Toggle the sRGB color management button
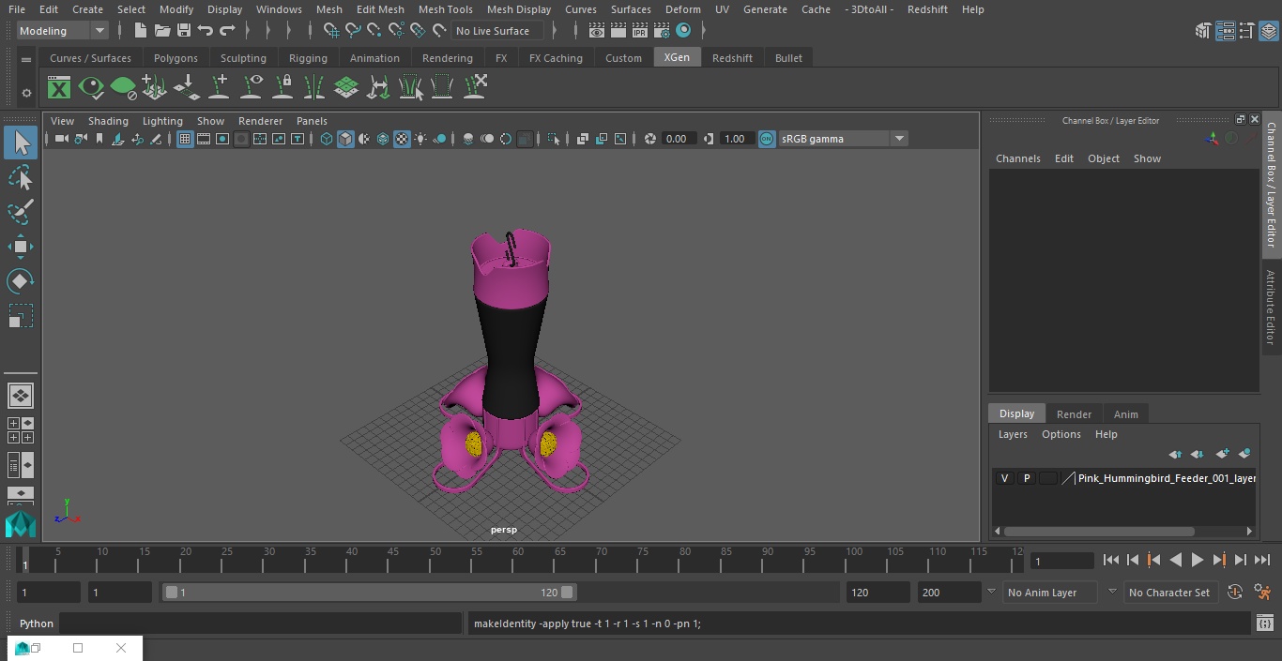This screenshot has height=661, width=1282. [x=767, y=139]
